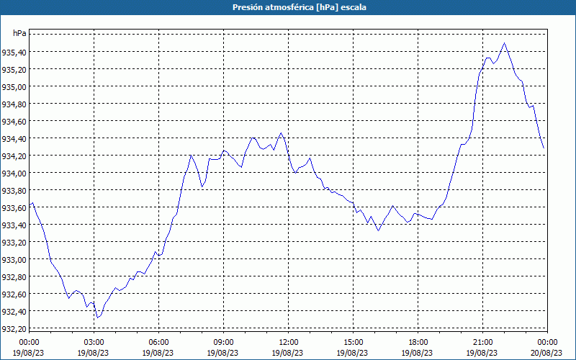Click the pressure curve's highest peak near 22:00

505,43
